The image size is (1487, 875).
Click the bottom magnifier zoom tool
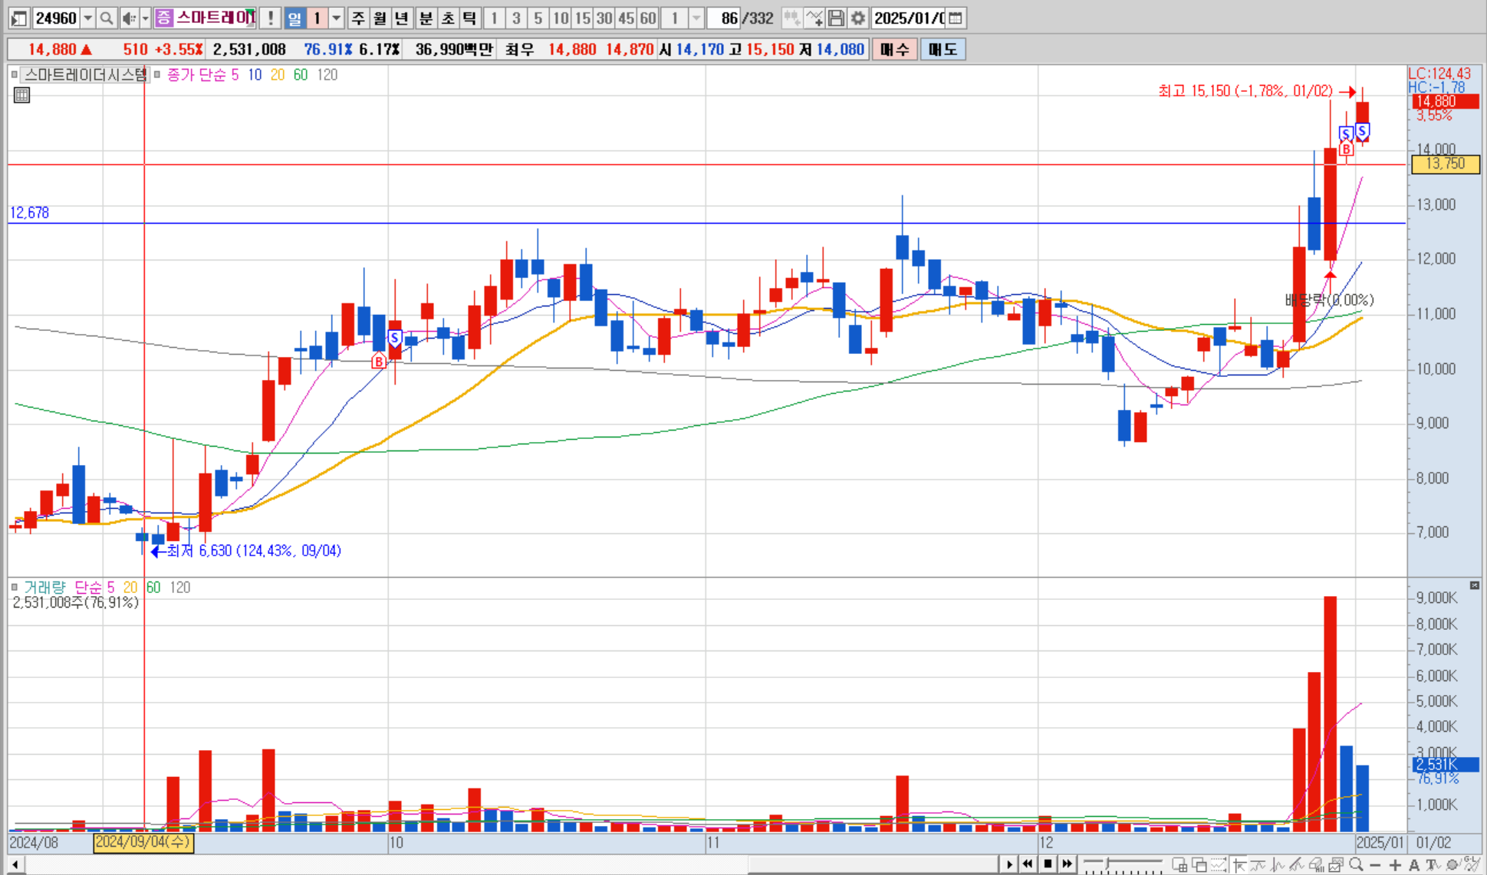(x=1356, y=864)
